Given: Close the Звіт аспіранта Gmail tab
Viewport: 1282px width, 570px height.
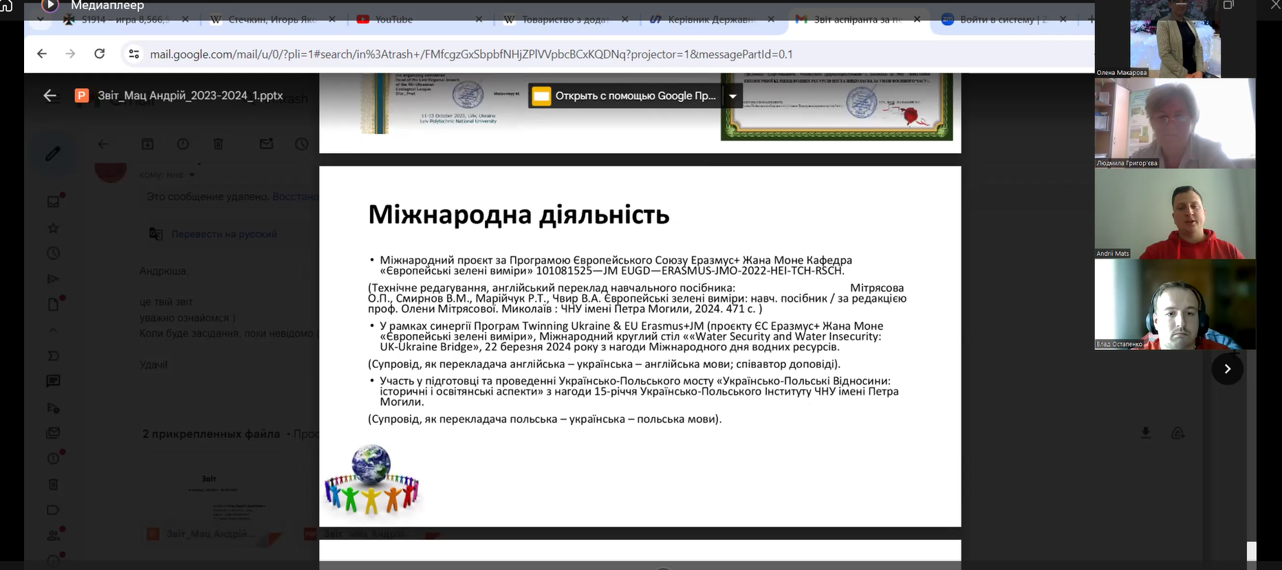Looking at the screenshot, I should 917,20.
